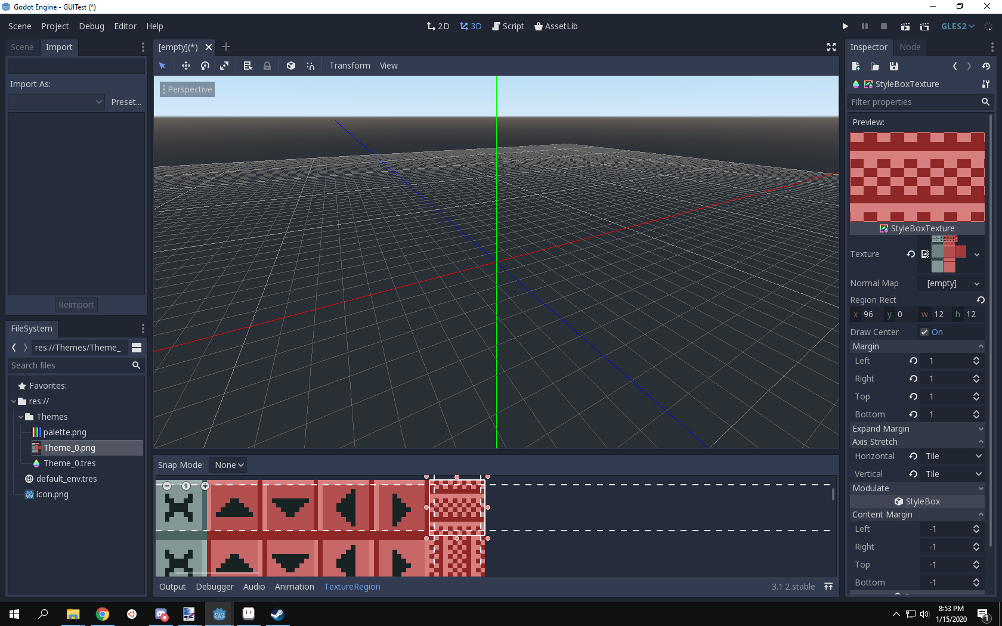
Task: Select the Move mode tool
Action: pyautogui.click(x=185, y=66)
